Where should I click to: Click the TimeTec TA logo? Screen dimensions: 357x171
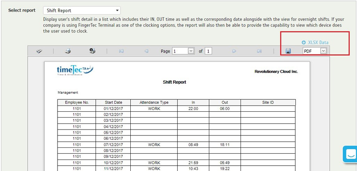pyautogui.click(x=75, y=70)
